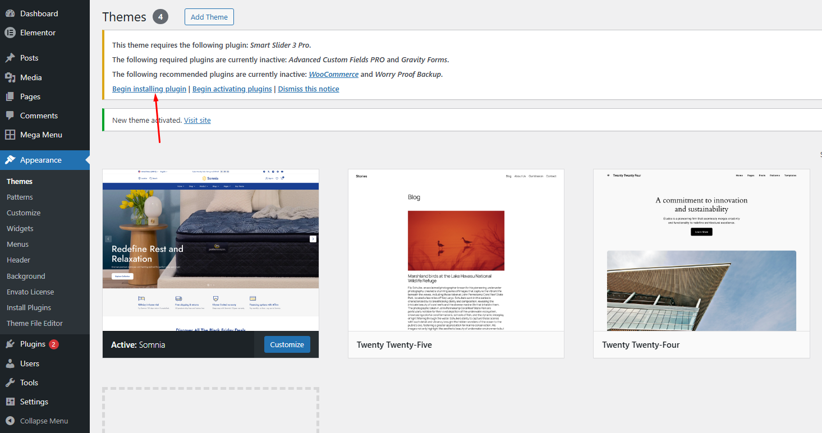Go to Install Plugins submenu
The image size is (822, 433).
[x=29, y=307]
